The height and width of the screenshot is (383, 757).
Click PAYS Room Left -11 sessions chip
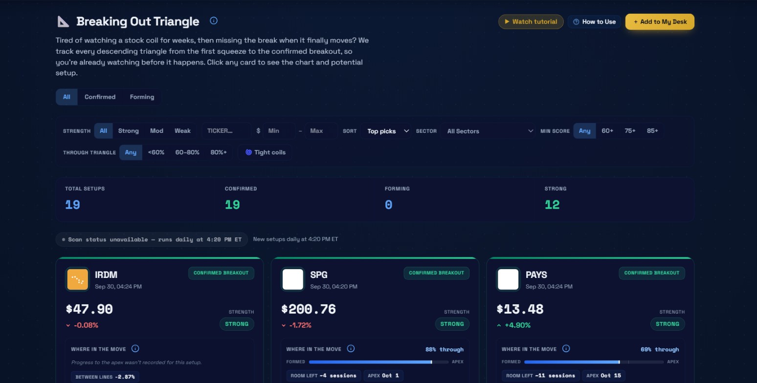pos(540,376)
